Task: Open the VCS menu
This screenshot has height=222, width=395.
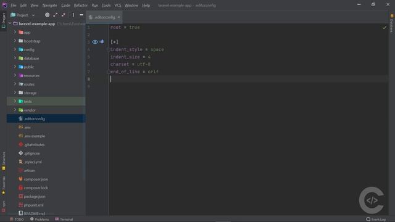Action: (118, 6)
